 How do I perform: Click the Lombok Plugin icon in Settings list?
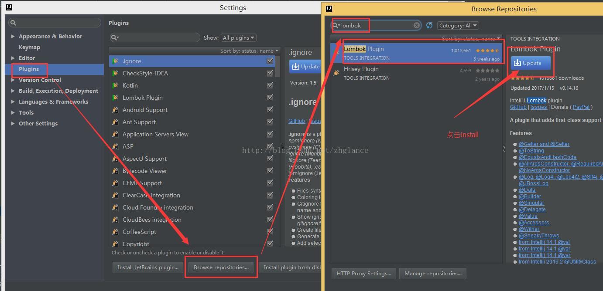coord(115,98)
